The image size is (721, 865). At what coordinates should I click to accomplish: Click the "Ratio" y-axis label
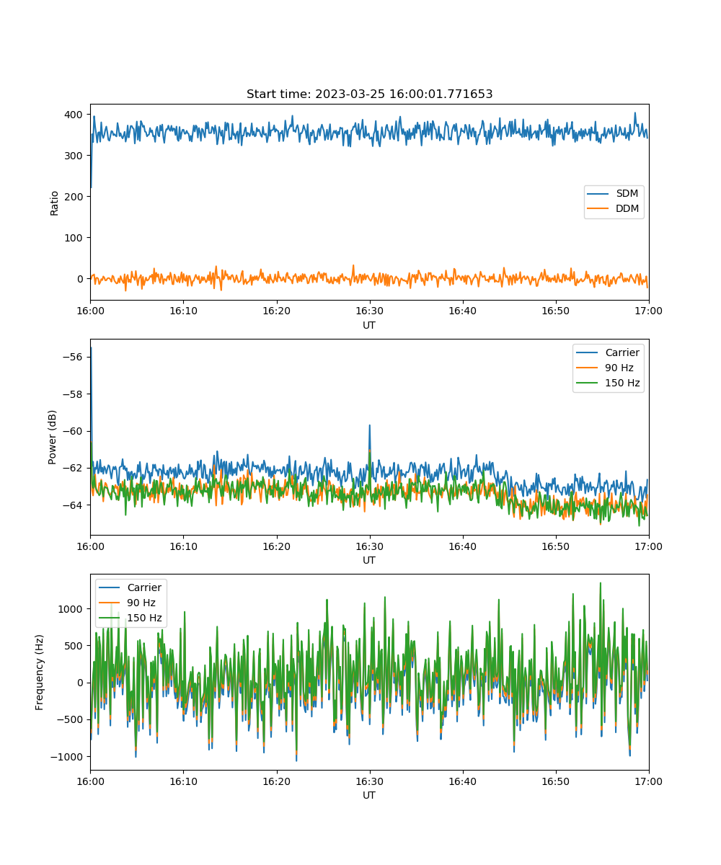pos(55,202)
